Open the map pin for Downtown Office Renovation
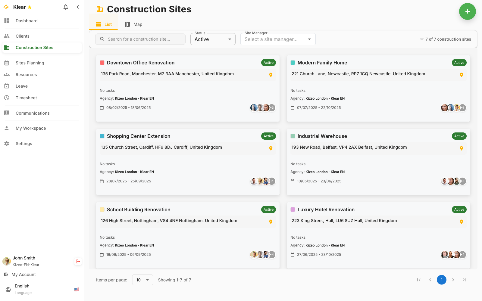The height and width of the screenshot is (301, 482). point(271,75)
